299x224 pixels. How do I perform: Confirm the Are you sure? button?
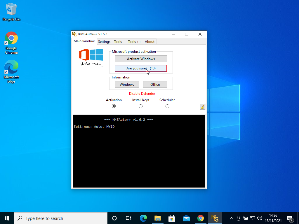coord(141,68)
